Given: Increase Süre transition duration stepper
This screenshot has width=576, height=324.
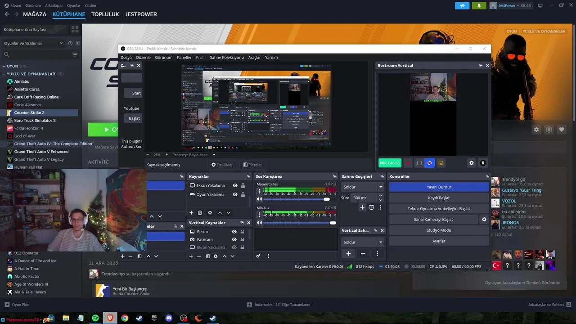Looking at the screenshot, I should 381,195.
